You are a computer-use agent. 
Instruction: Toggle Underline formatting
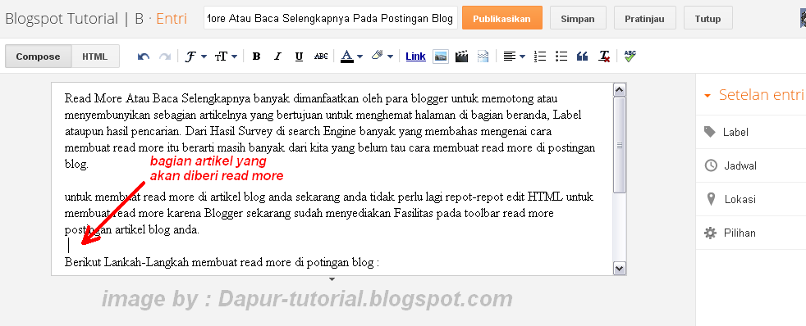(x=299, y=57)
